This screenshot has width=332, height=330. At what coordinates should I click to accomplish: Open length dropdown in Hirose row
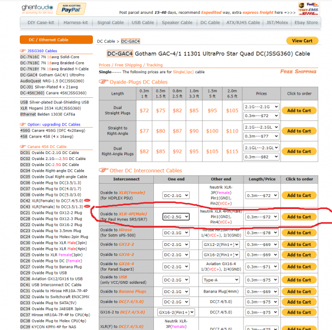[262, 233]
